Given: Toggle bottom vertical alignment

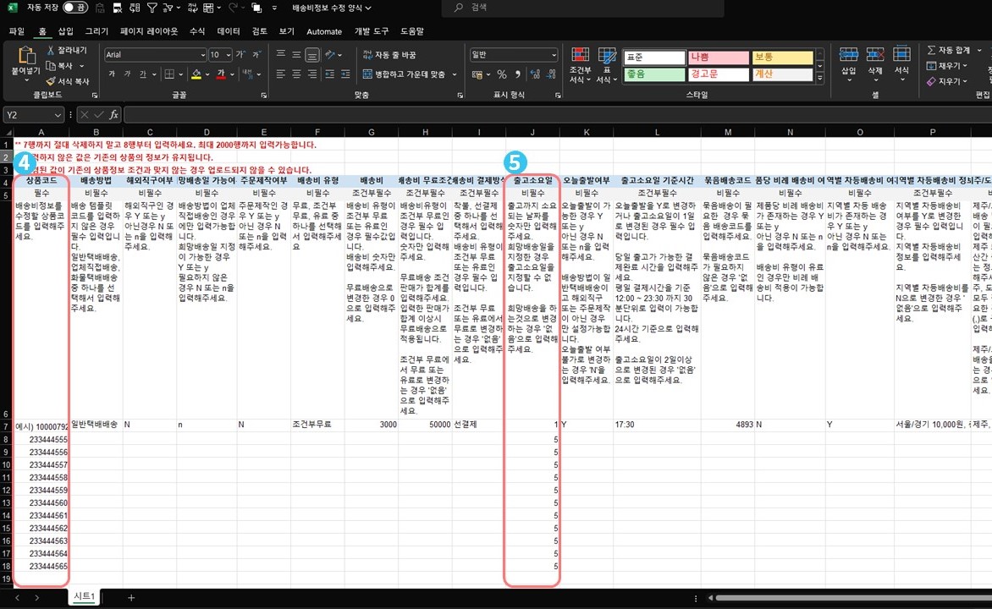Looking at the screenshot, I should click(x=311, y=55).
